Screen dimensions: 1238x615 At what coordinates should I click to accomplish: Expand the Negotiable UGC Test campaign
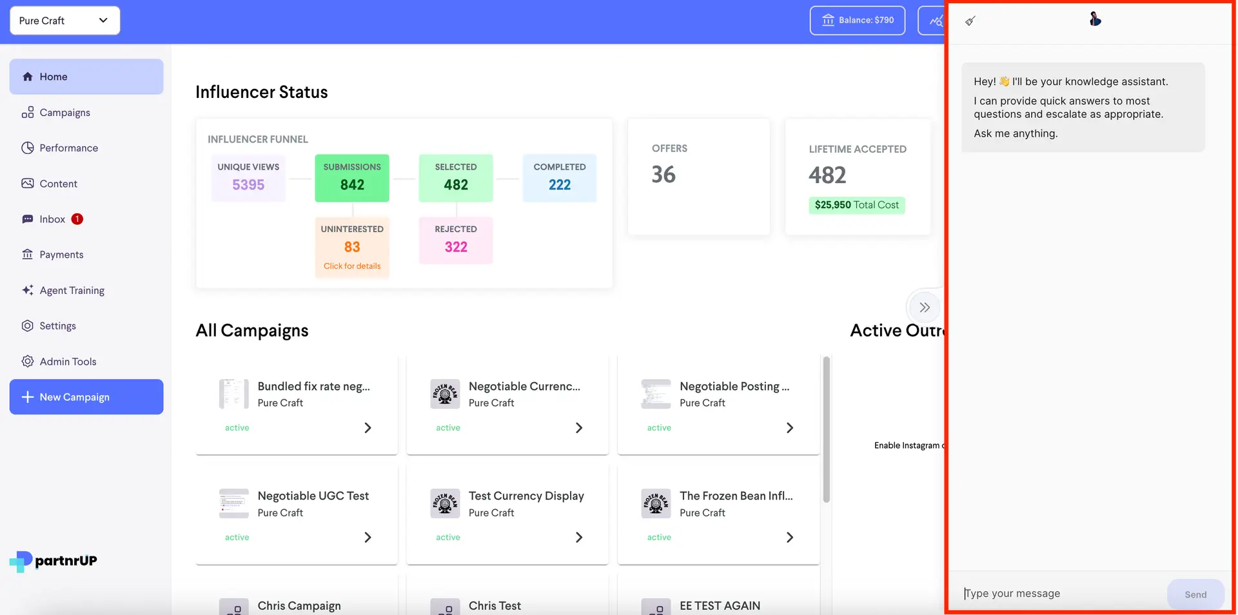click(368, 537)
